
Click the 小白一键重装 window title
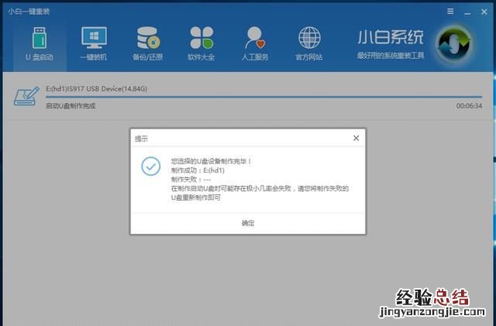29,12
